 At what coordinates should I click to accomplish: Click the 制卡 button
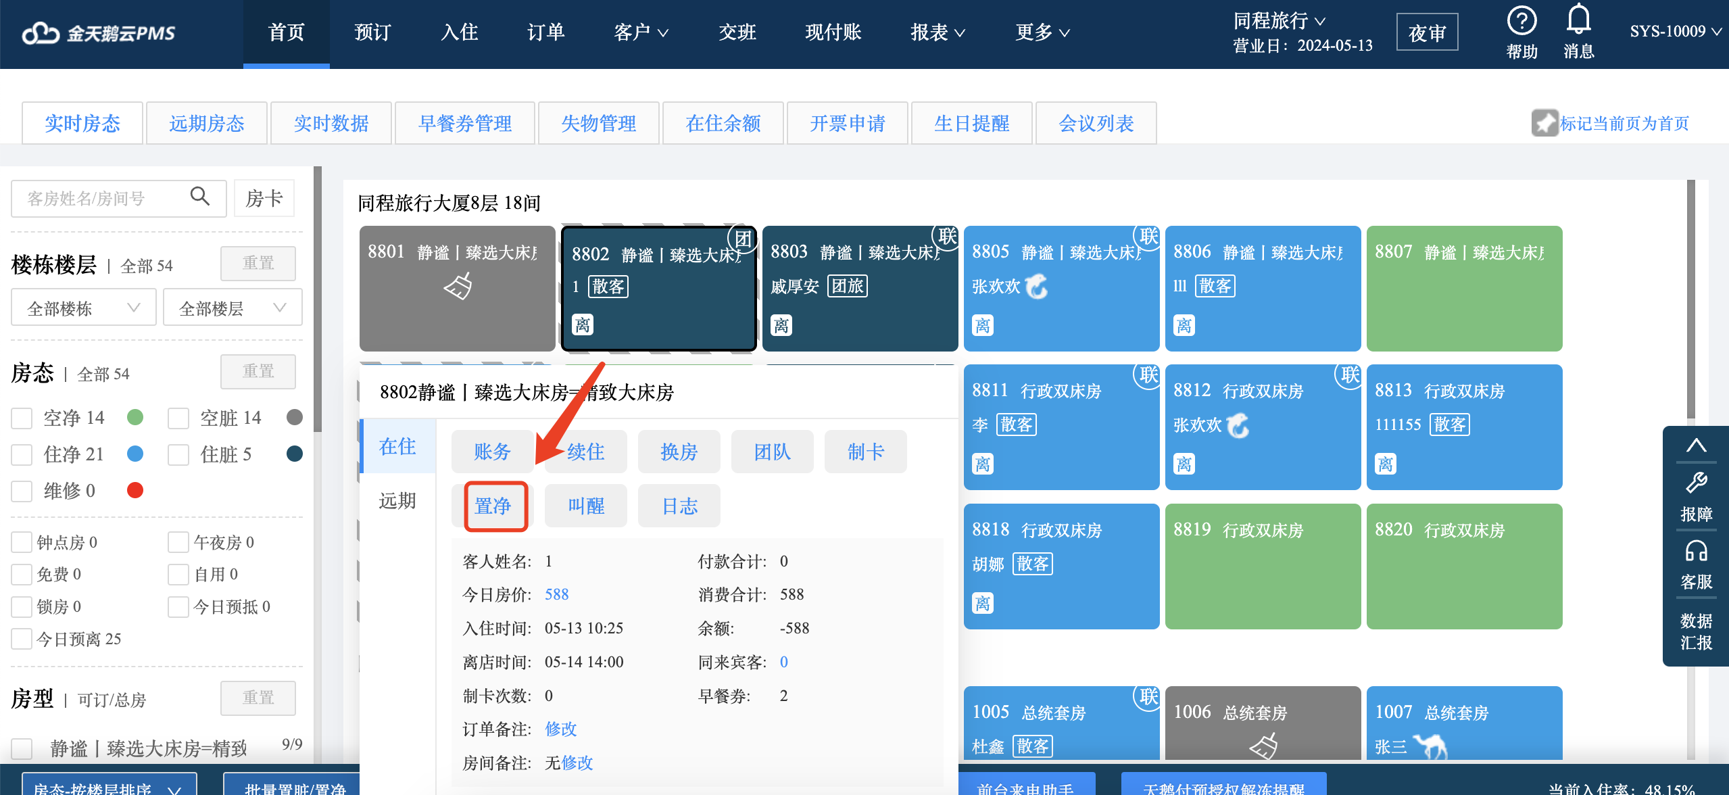pyautogui.click(x=866, y=452)
